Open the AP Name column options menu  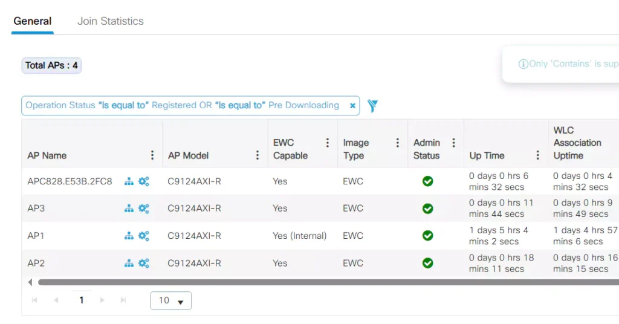(152, 155)
